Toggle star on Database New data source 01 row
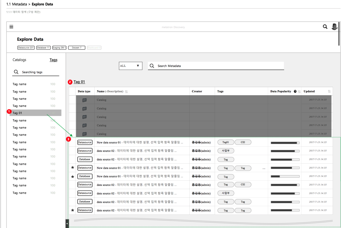 pos(73,177)
